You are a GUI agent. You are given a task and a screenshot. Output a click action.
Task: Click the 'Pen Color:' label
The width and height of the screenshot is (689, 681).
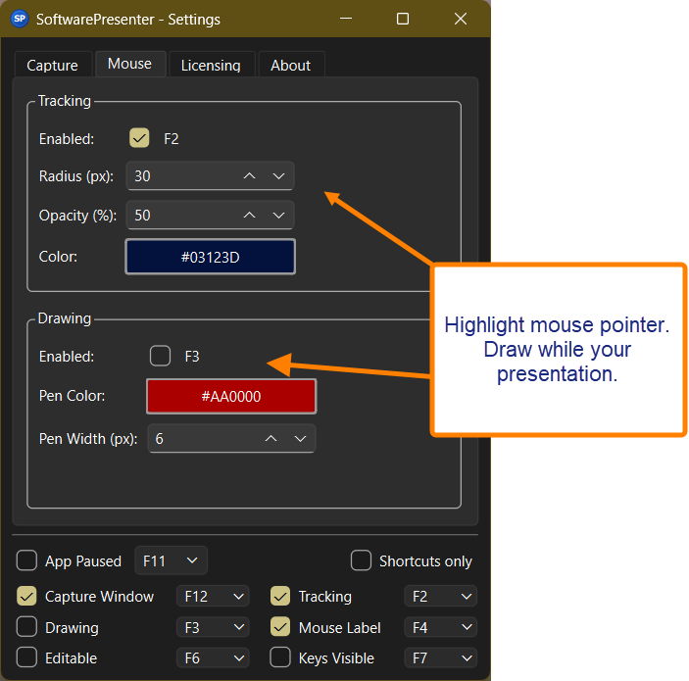(x=73, y=396)
